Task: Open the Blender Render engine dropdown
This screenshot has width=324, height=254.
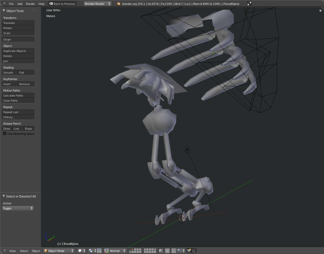Action: coord(98,4)
